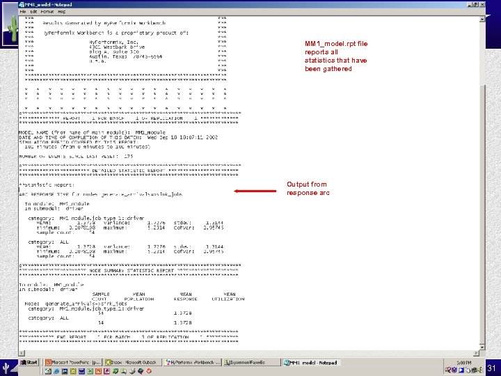Click the '**Statistic Report:' line
The image size is (501, 376).
(x=47, y=185)
